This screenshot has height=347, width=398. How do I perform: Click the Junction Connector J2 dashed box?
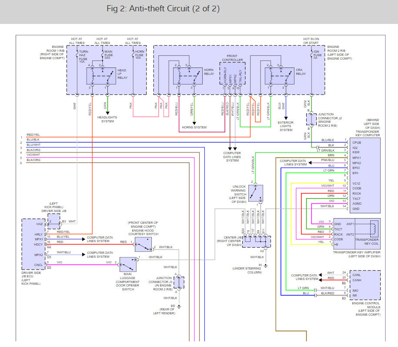[x=311, y=119]
